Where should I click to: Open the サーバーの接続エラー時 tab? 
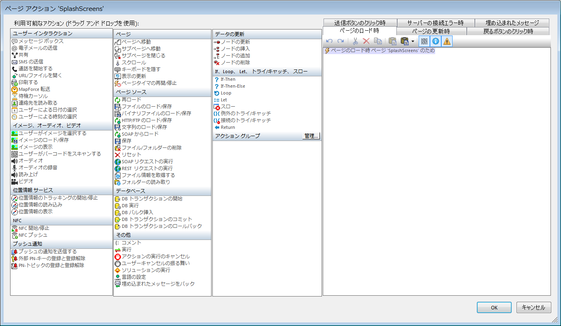pyautogui.click(x=435, y=23)
